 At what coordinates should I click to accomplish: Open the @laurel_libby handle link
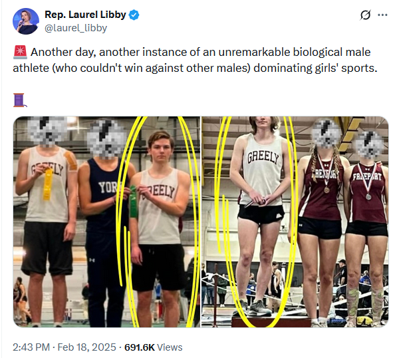(x=75, y=28)
